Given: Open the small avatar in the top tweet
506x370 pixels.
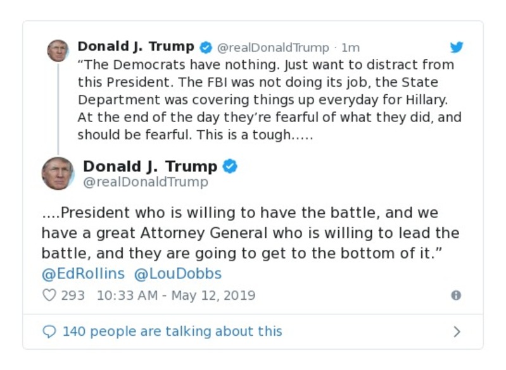Looking at the screenshot, I should [x=58, y=51].
